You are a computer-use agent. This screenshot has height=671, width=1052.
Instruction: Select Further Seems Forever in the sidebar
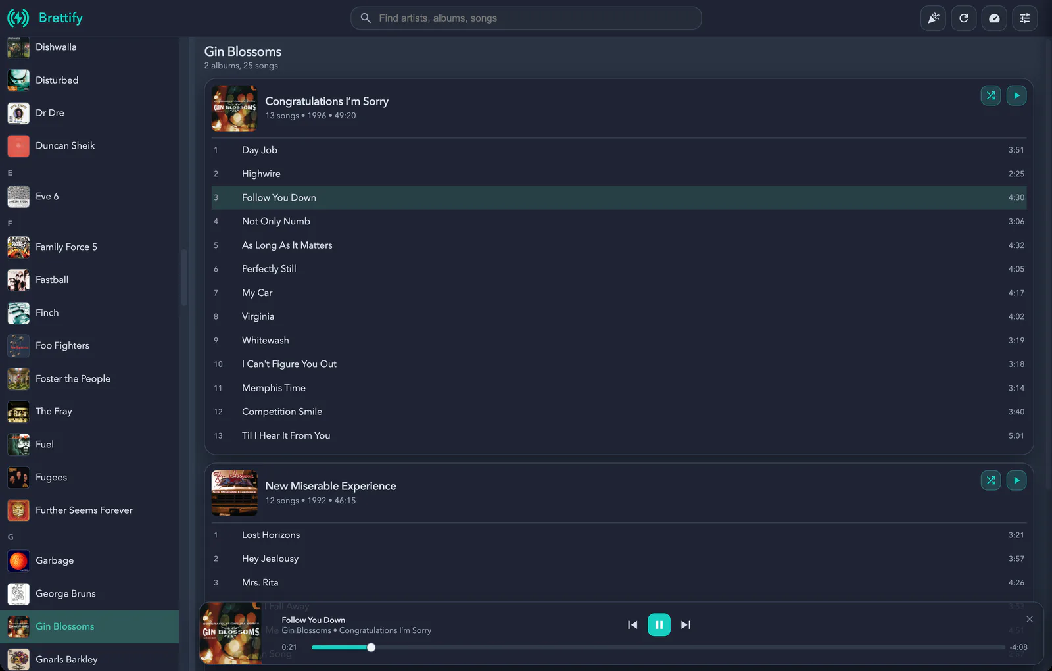coord(89,510)
